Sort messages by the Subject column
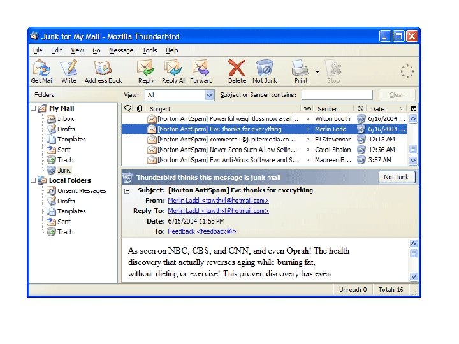459x344 pixels. pyautogui.click(x=223, y=109)
